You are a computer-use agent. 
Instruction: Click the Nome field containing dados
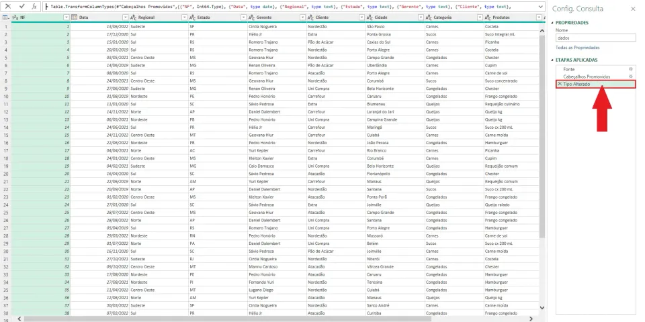tap(596, 38)
